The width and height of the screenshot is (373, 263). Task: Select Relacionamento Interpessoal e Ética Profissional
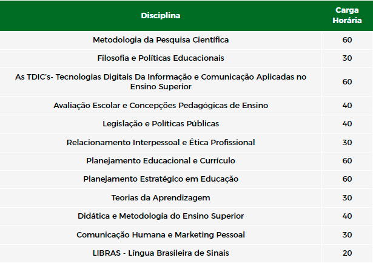161,143
